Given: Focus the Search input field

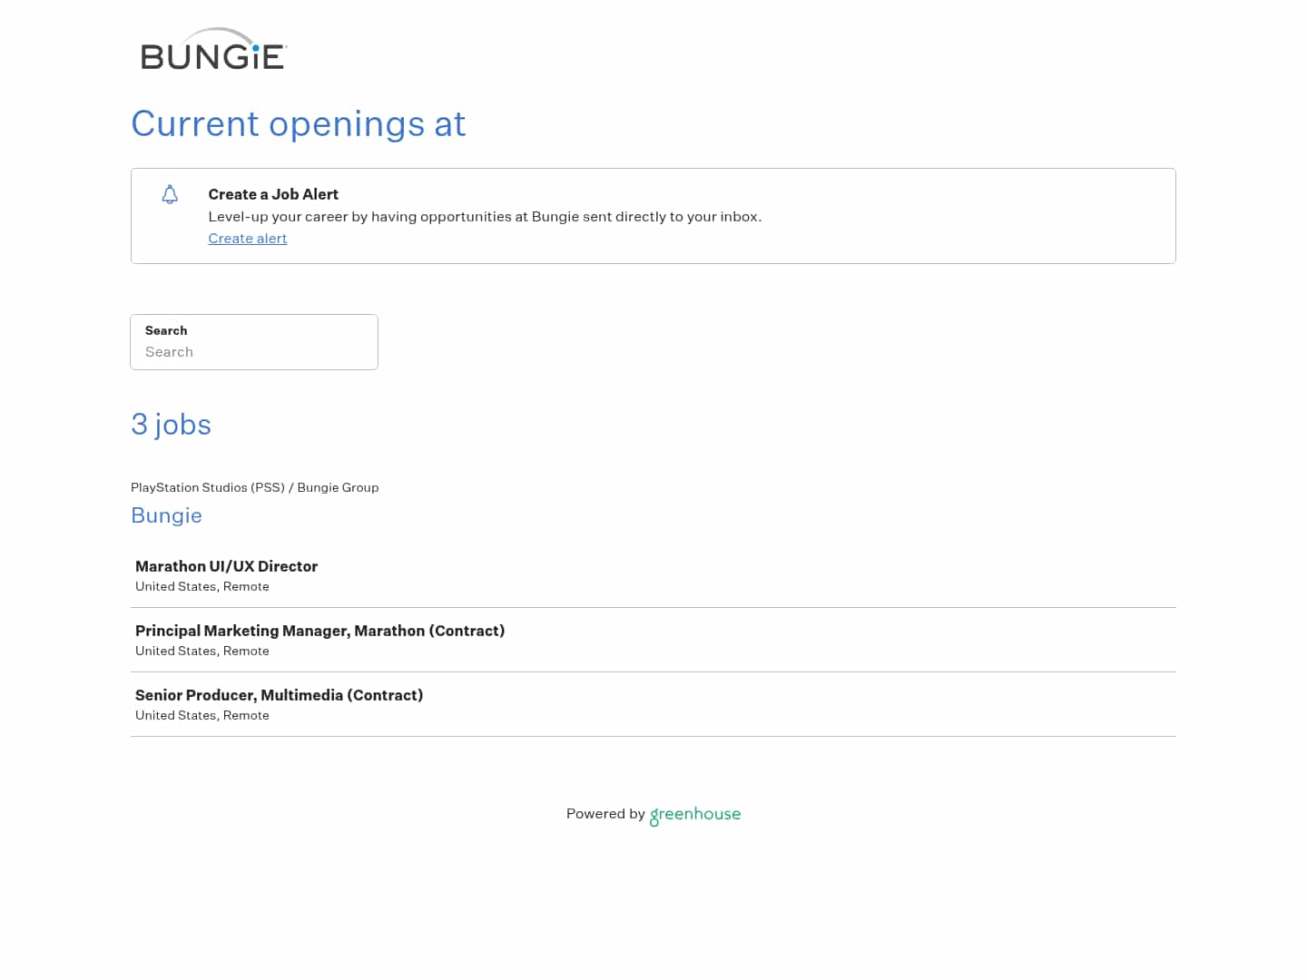Looking at the screenshot, I should click(254, 342).
